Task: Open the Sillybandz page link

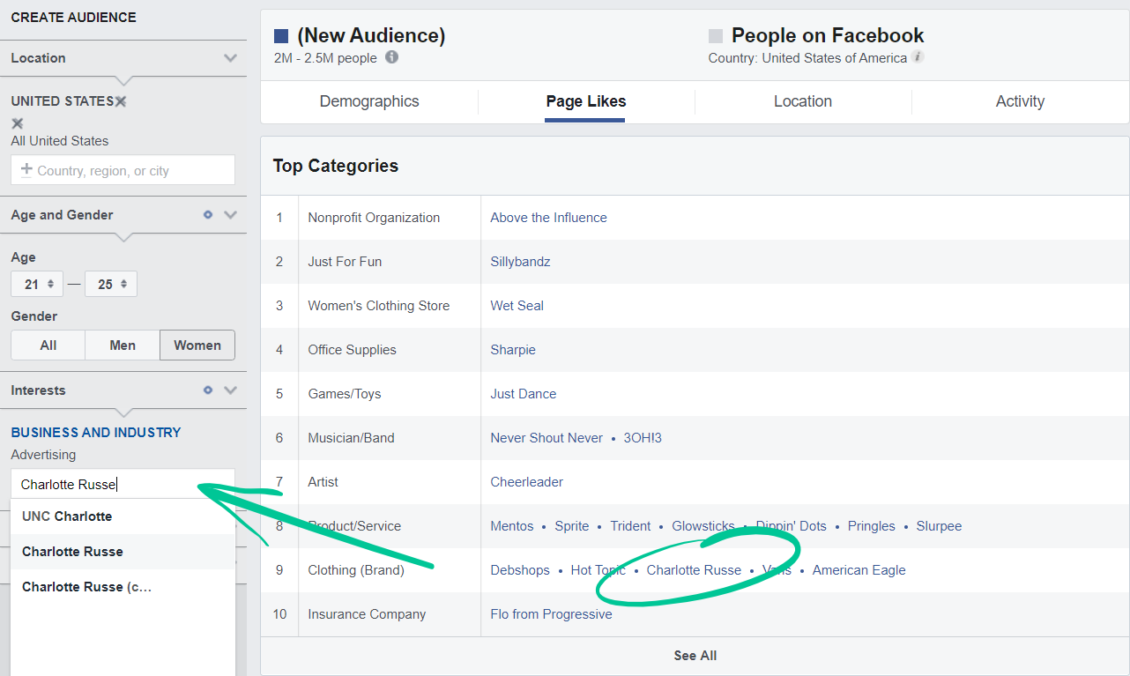Action: coord(520,262)
